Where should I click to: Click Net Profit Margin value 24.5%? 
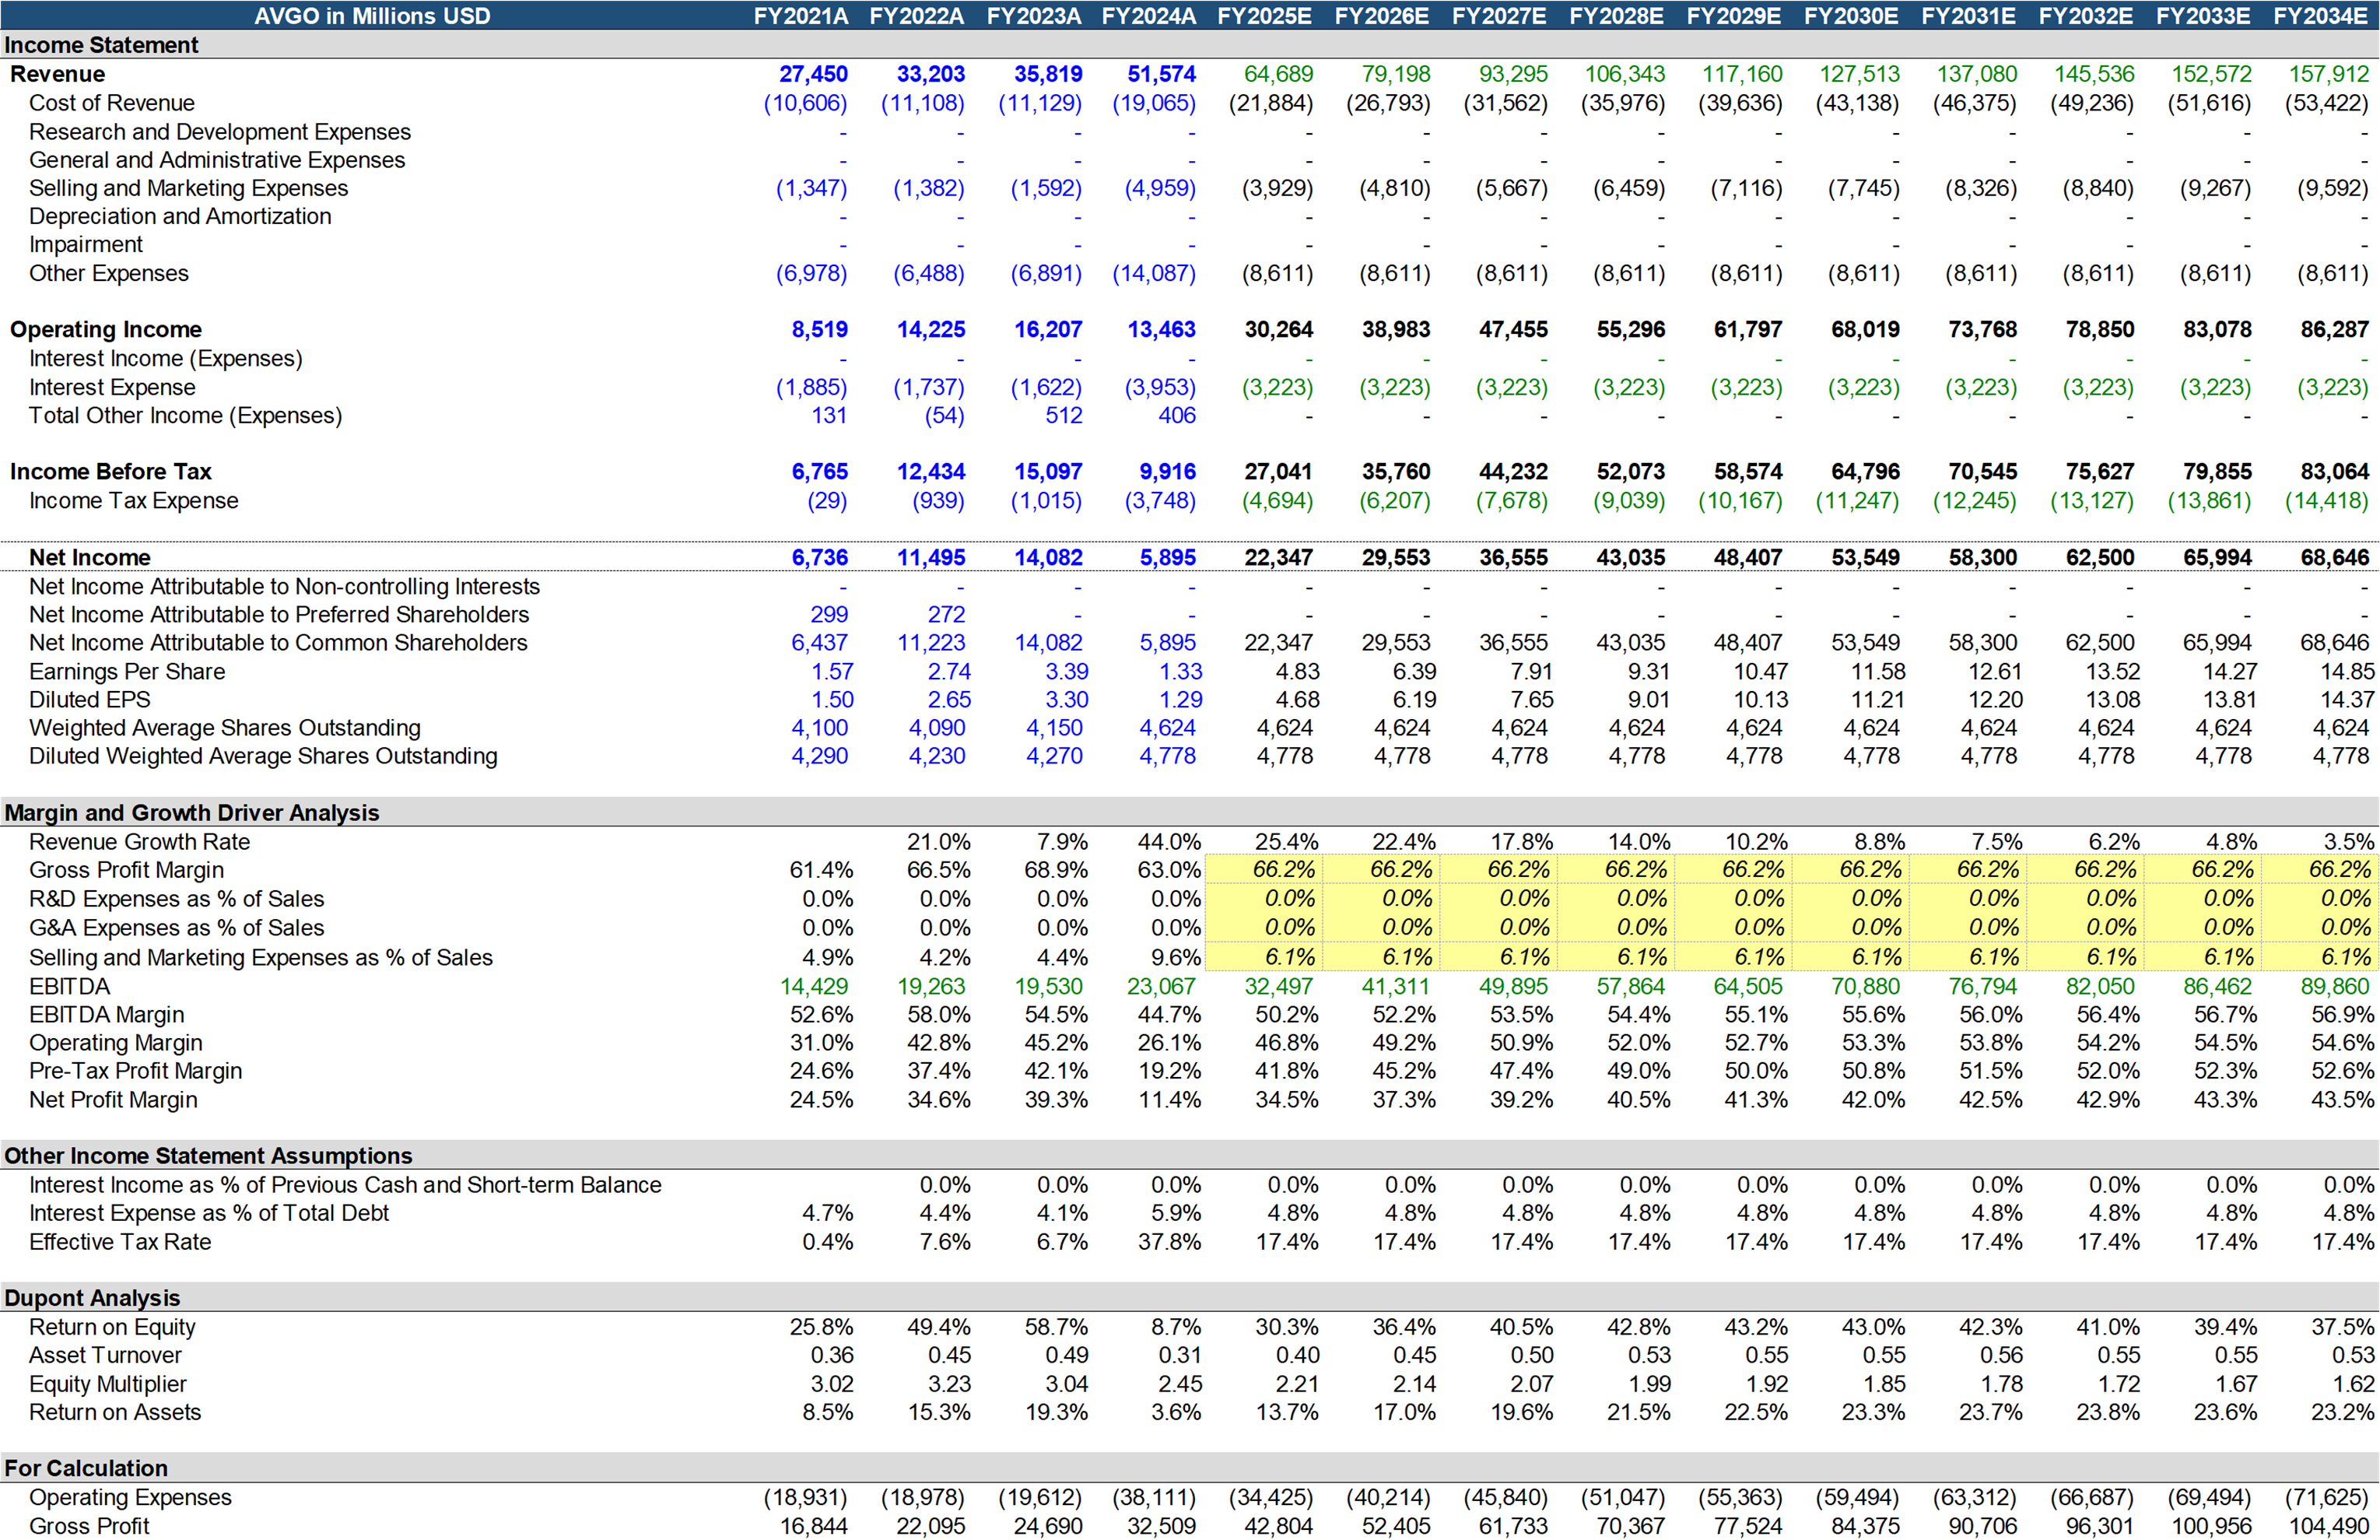point(821,1099)
